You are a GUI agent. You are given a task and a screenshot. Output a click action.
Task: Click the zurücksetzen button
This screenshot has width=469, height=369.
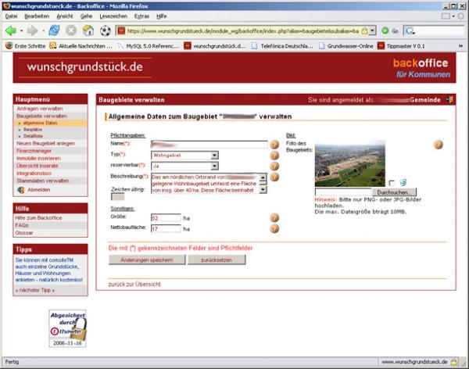[217, 260]
